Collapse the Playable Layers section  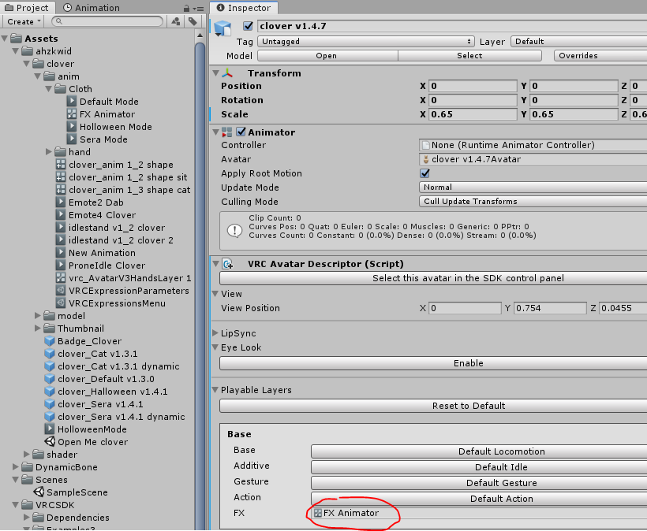pos(215,390)
